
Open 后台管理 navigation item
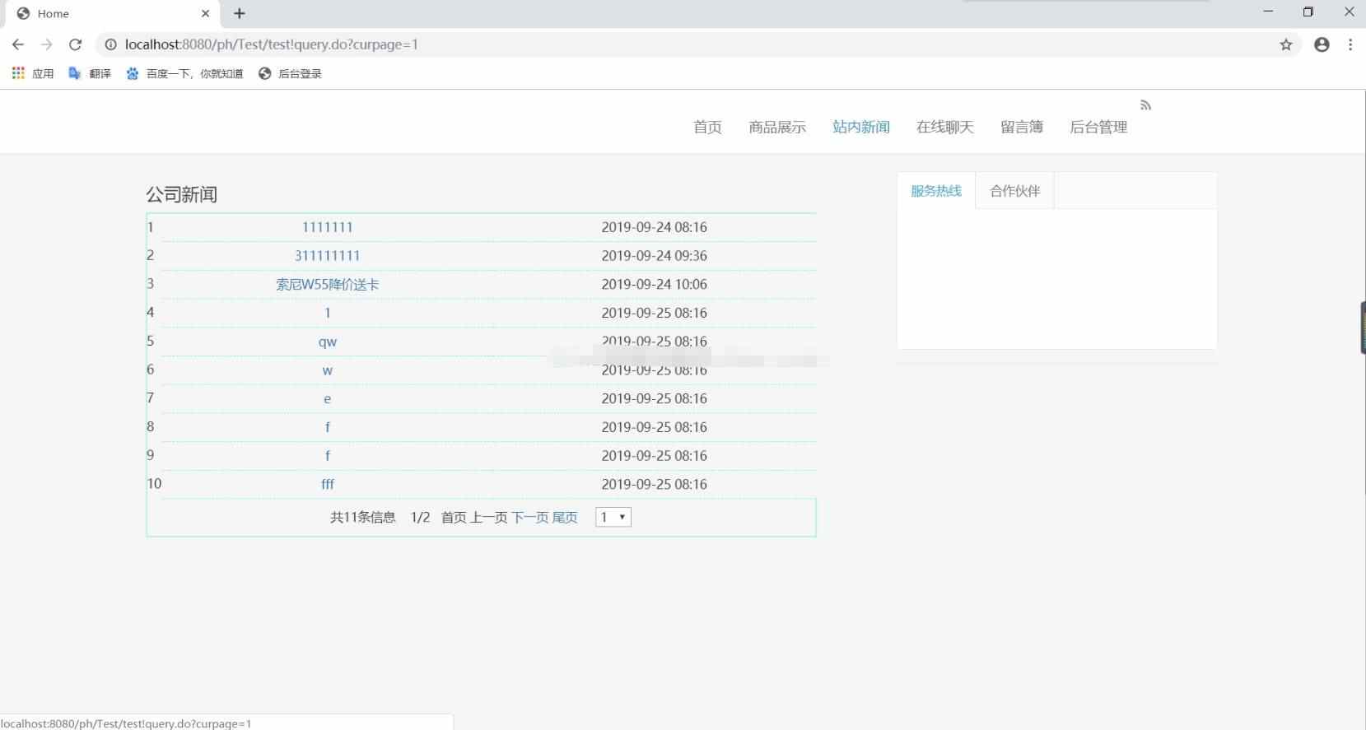[x=1098, y=127]
